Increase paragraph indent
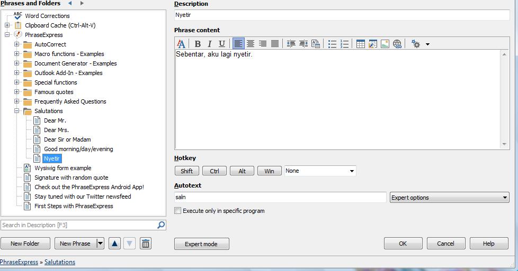 pos(303,44)
